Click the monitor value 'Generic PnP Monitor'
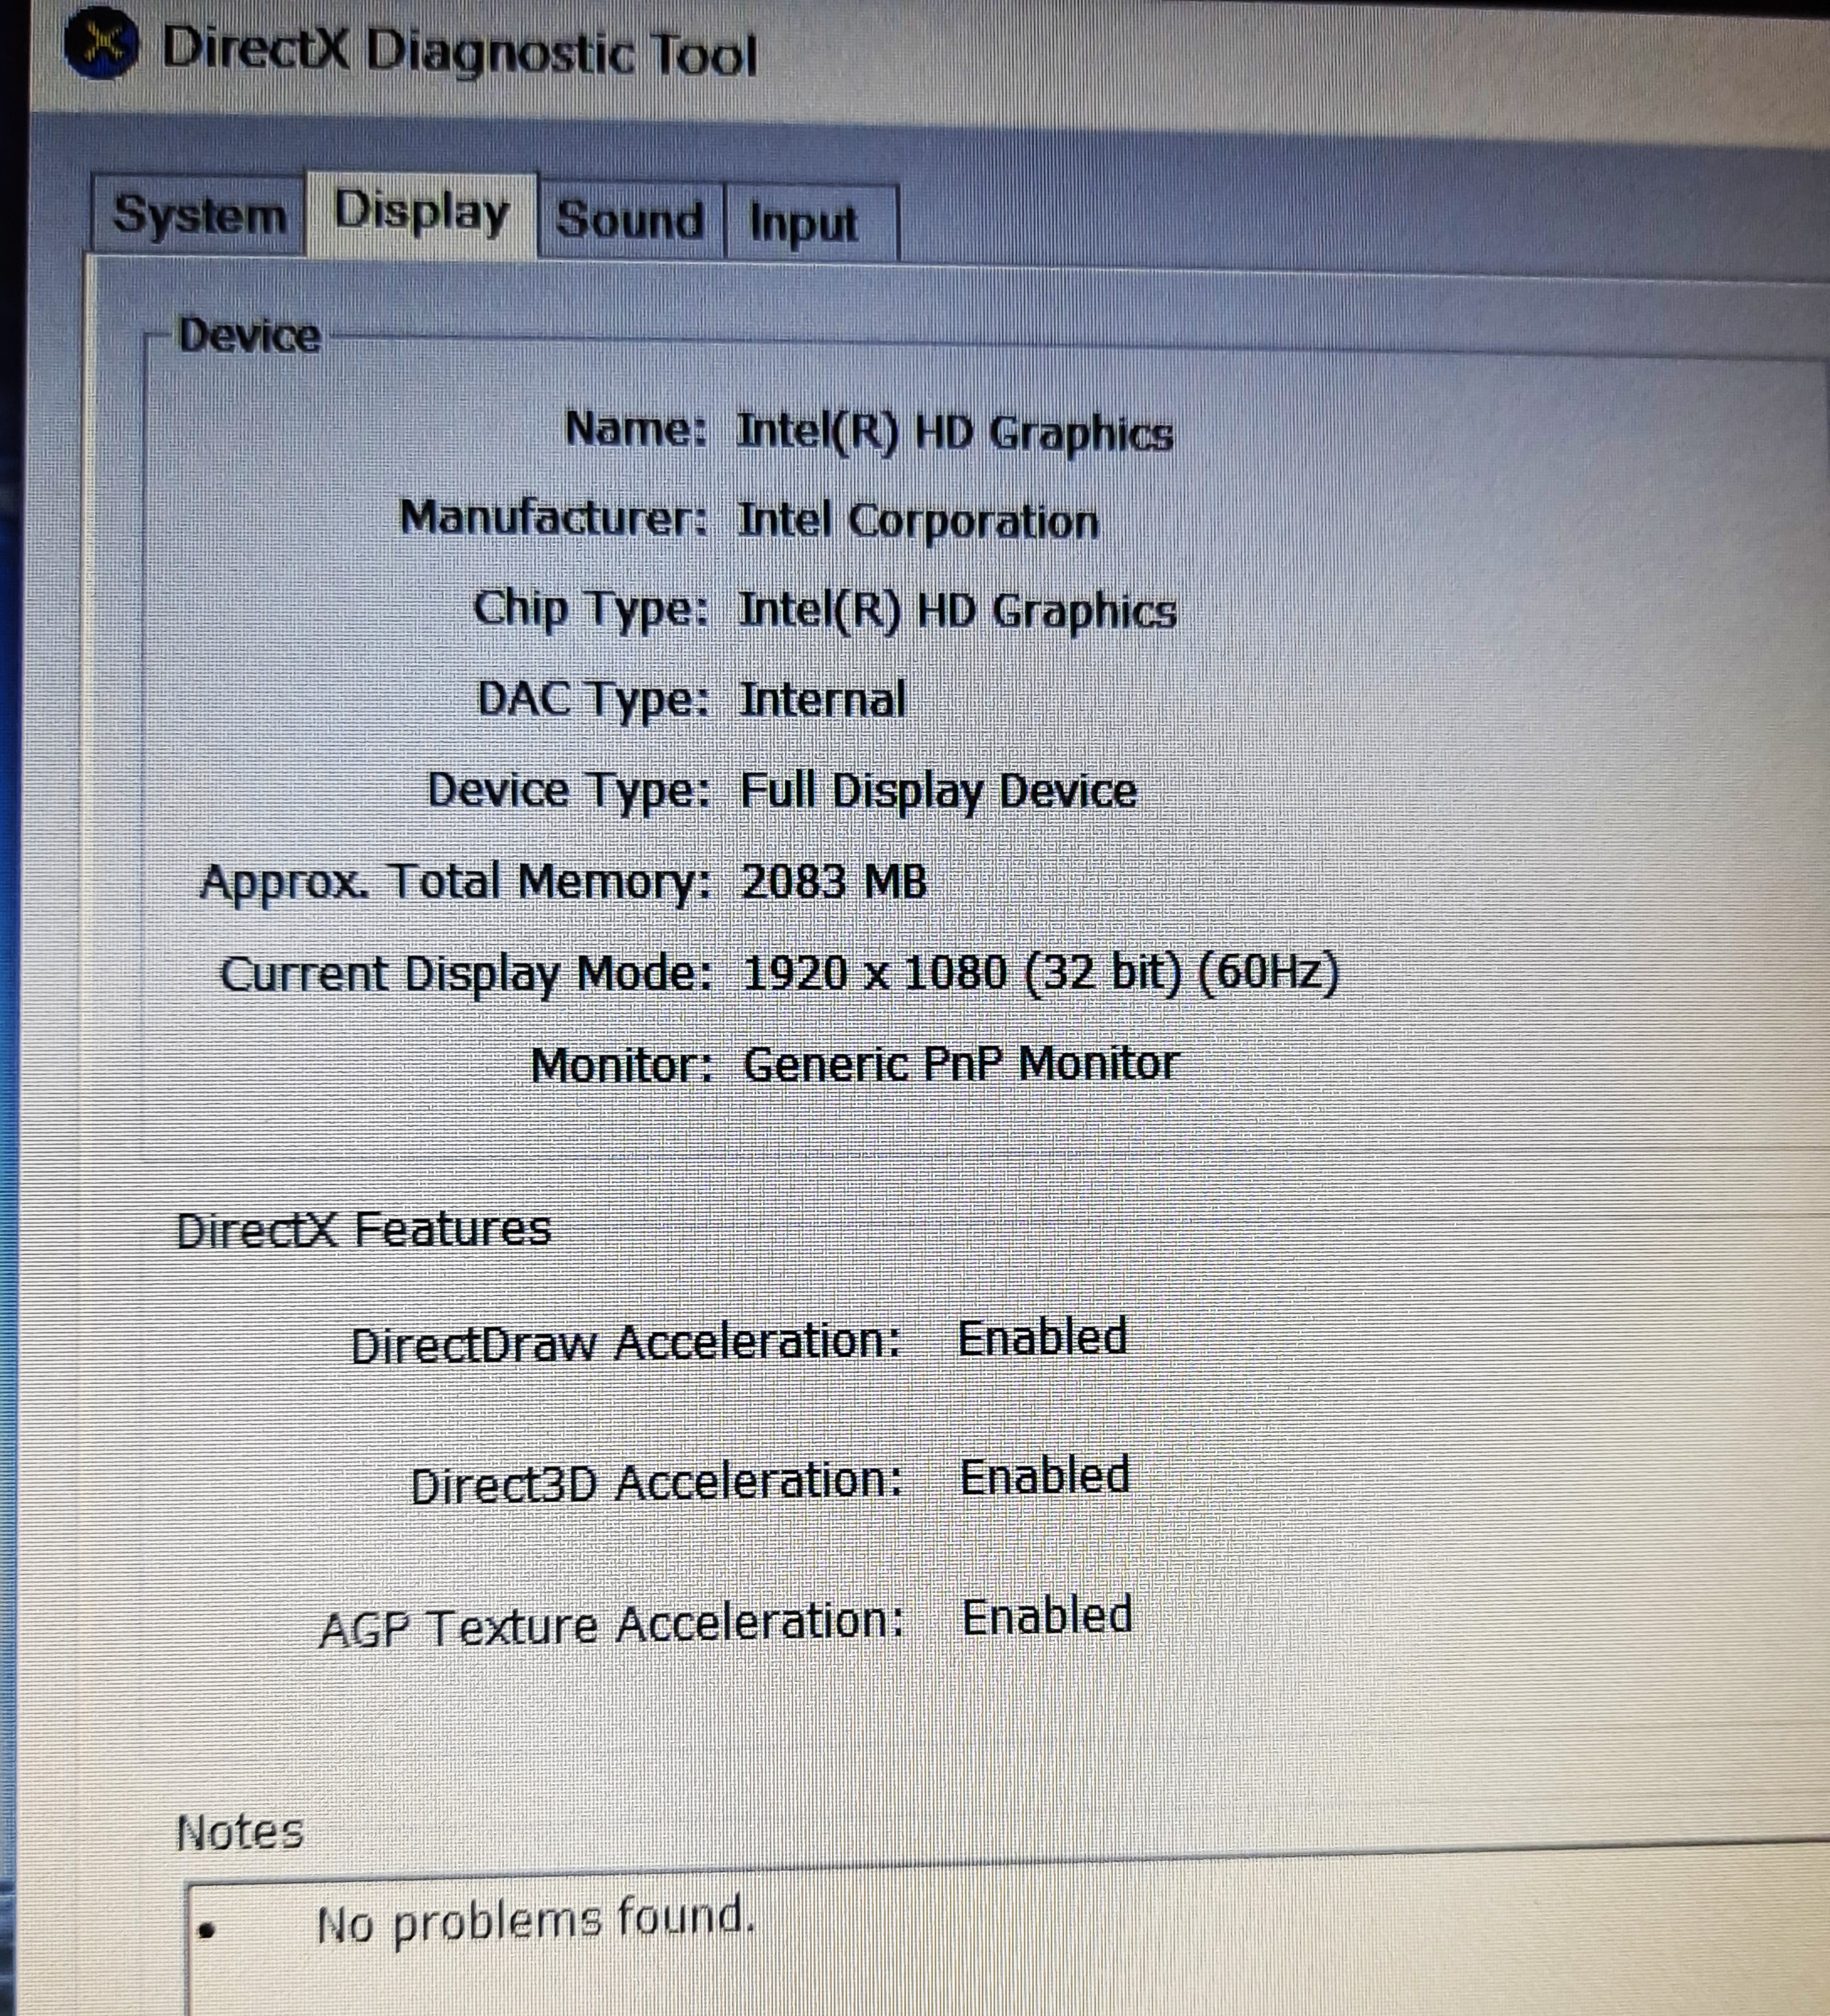The image size is (1830, 2016). pos(961,1063)
